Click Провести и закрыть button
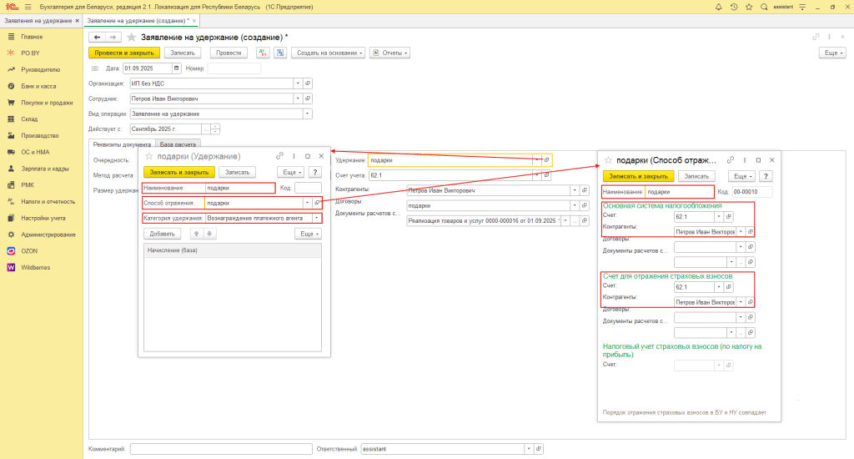 (124, 53)
